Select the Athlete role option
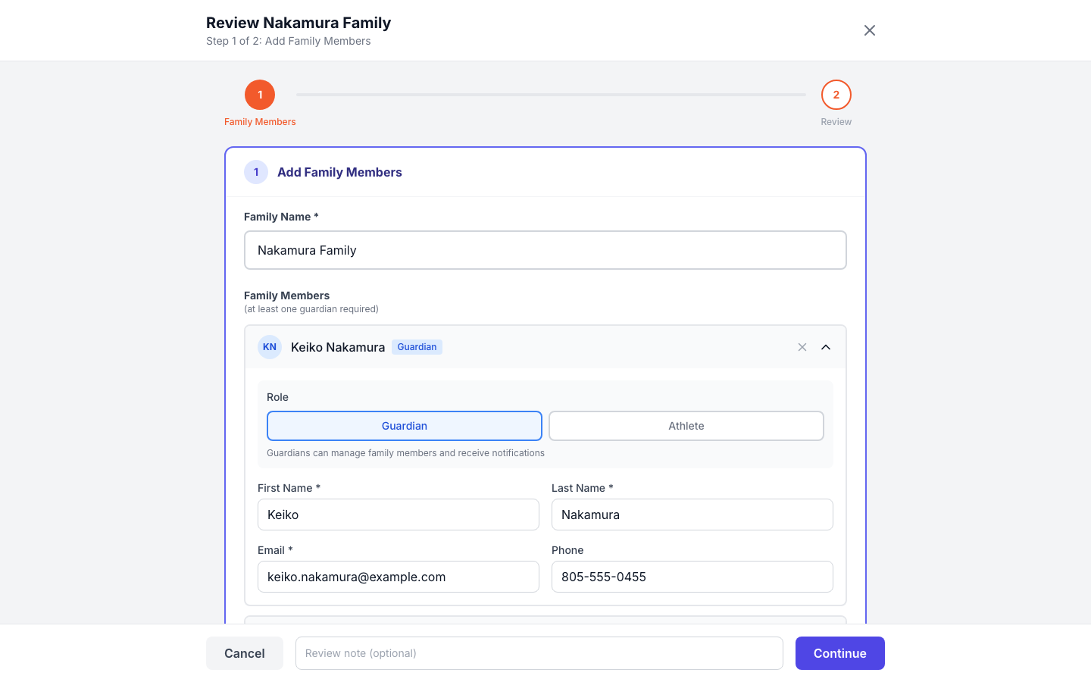The height and width of the screenshot is (682, 1091). (x=686, y=426)
